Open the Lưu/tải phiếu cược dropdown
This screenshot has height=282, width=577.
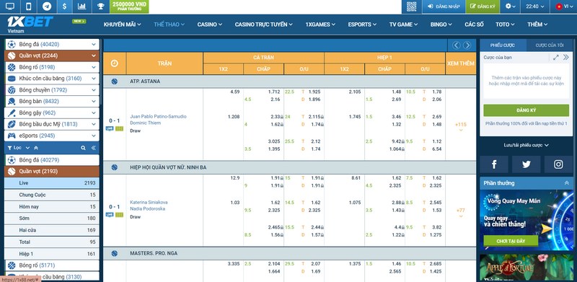527,145
